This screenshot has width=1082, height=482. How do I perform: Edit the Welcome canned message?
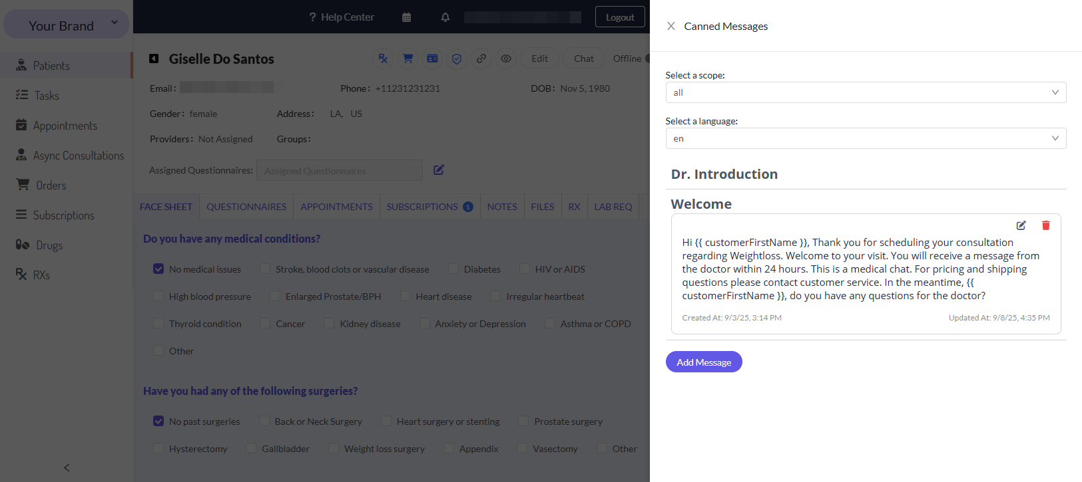click(x=1021, y=225)
